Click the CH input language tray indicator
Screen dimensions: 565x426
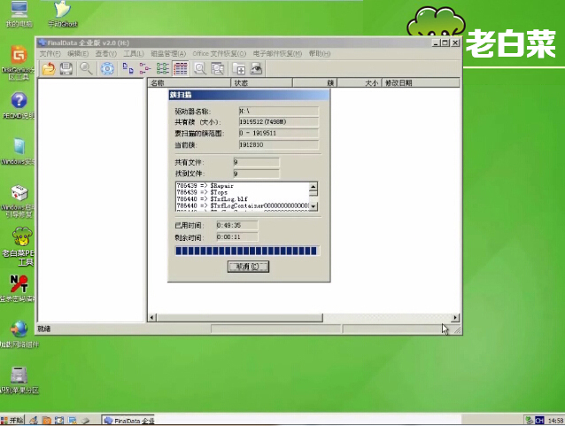539,420
